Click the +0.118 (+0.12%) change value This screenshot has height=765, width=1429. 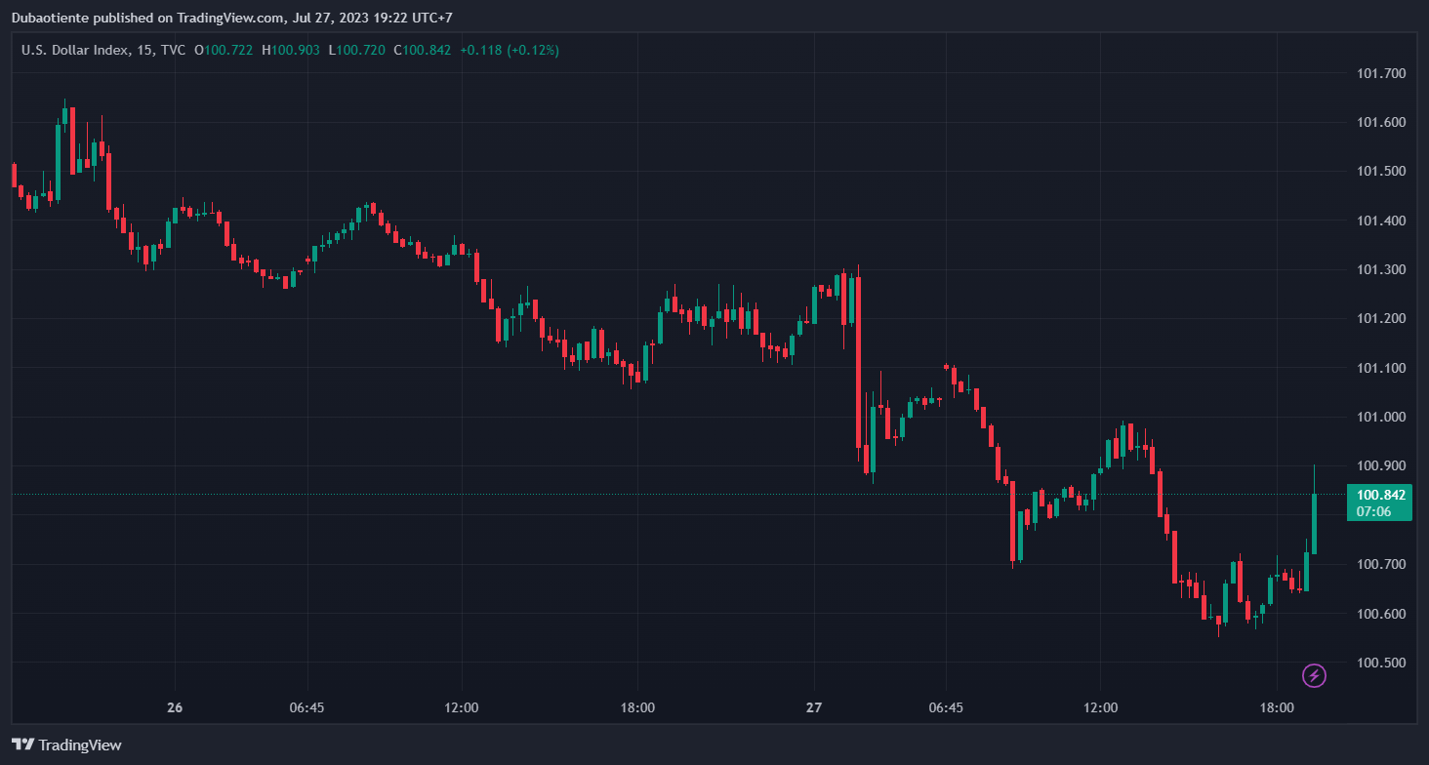[x=510, y=50]
